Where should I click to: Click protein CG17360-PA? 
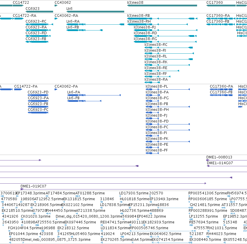tap(221, 86)
